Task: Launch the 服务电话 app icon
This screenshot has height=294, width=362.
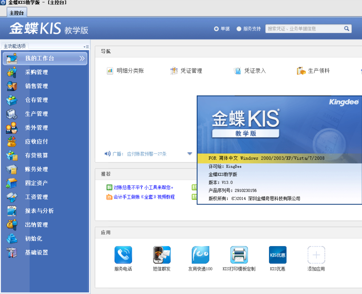Action: [123, 255]
